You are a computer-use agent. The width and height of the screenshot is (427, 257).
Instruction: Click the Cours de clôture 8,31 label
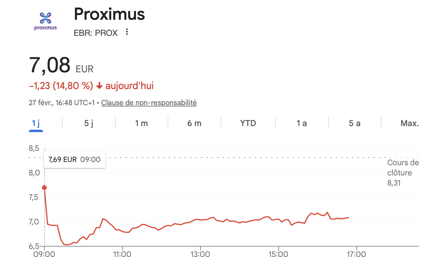pos(402,173)
